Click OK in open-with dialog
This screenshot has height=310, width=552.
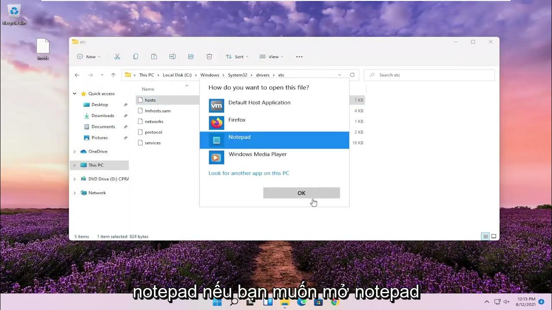click(x=301, y=193)
